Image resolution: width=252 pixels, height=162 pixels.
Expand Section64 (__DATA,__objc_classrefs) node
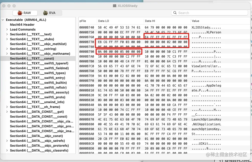point(7,151)
